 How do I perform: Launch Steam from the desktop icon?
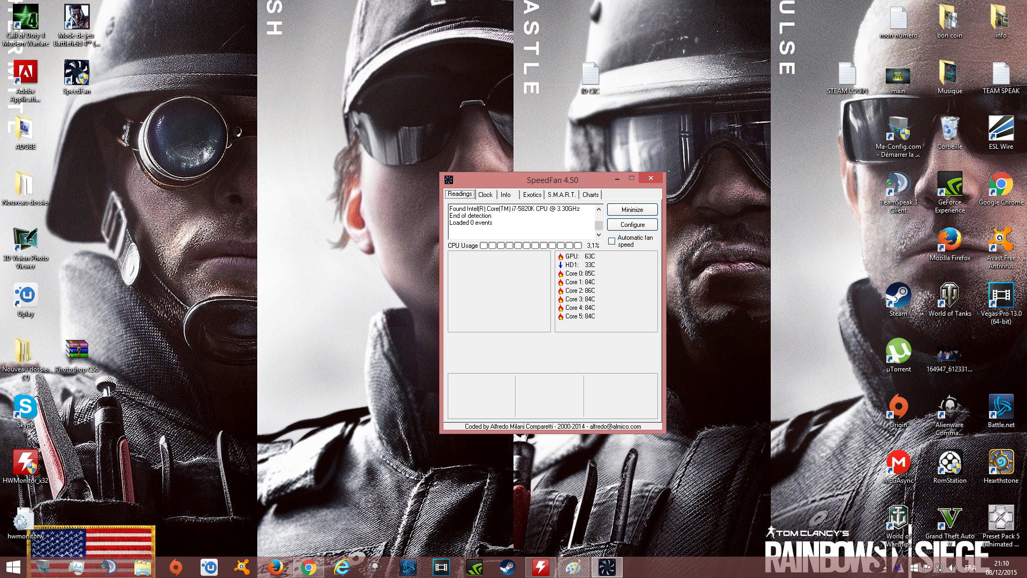point(898,296)
